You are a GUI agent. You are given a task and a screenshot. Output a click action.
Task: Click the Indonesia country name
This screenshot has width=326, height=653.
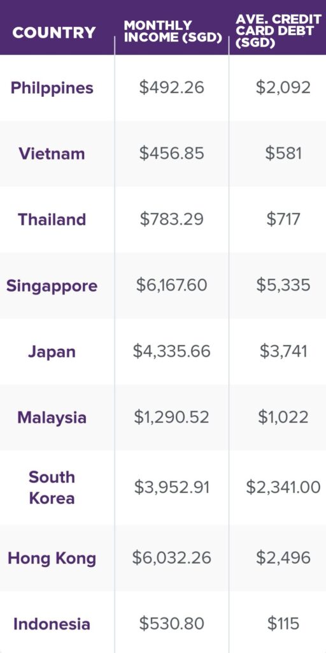click(x=52, y=624)
